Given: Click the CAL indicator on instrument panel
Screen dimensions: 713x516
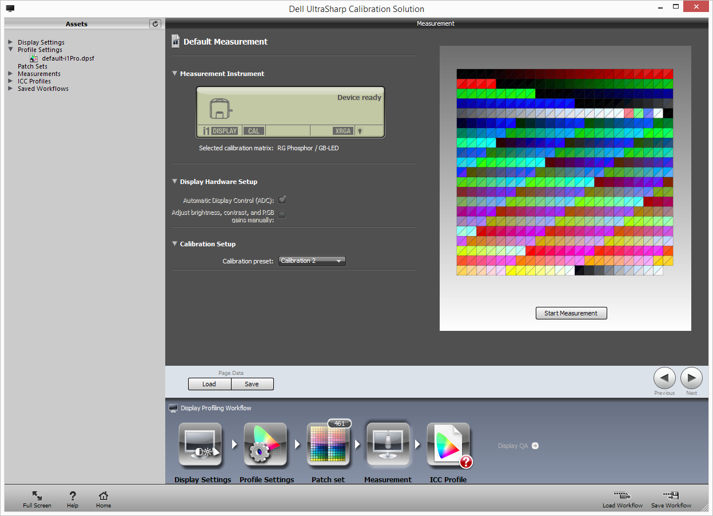Looking at the screenshot, I should (x=254, y=131).
